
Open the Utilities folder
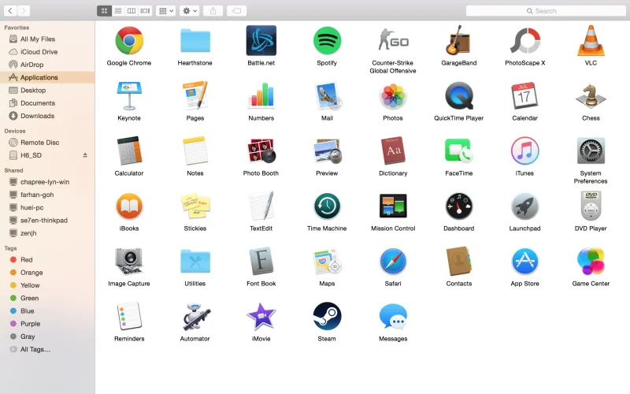coord(195,261)
